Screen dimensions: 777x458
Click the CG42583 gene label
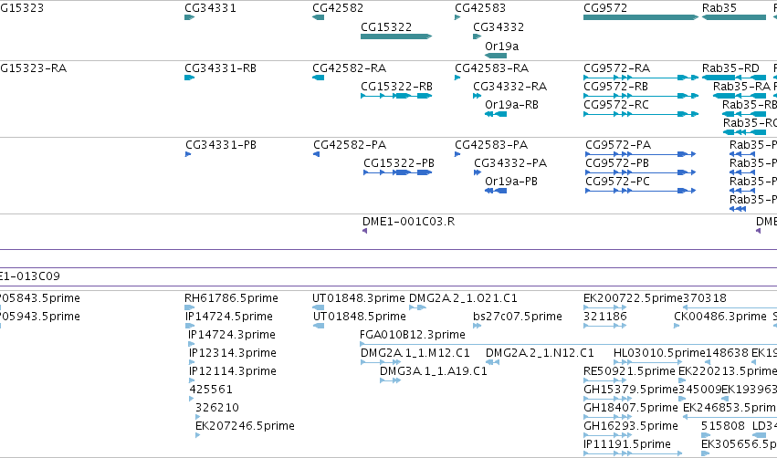tap(480, 8)
